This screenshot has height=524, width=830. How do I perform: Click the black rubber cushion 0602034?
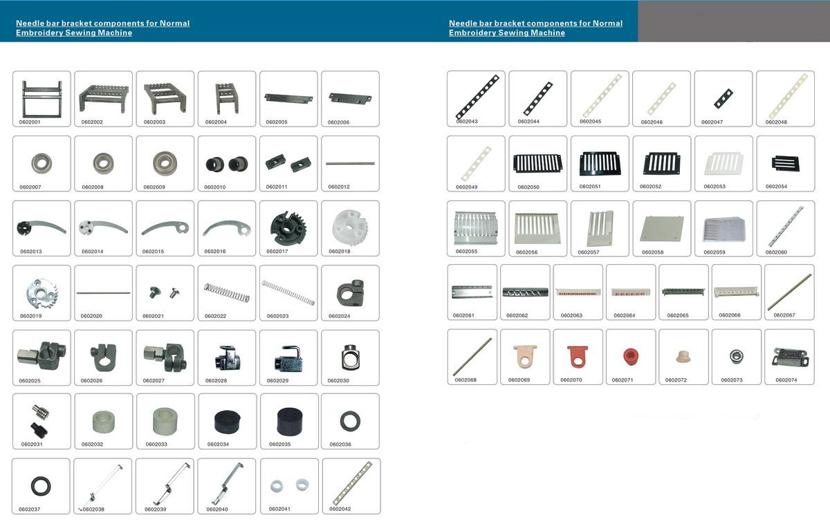(x=227, y=421)
